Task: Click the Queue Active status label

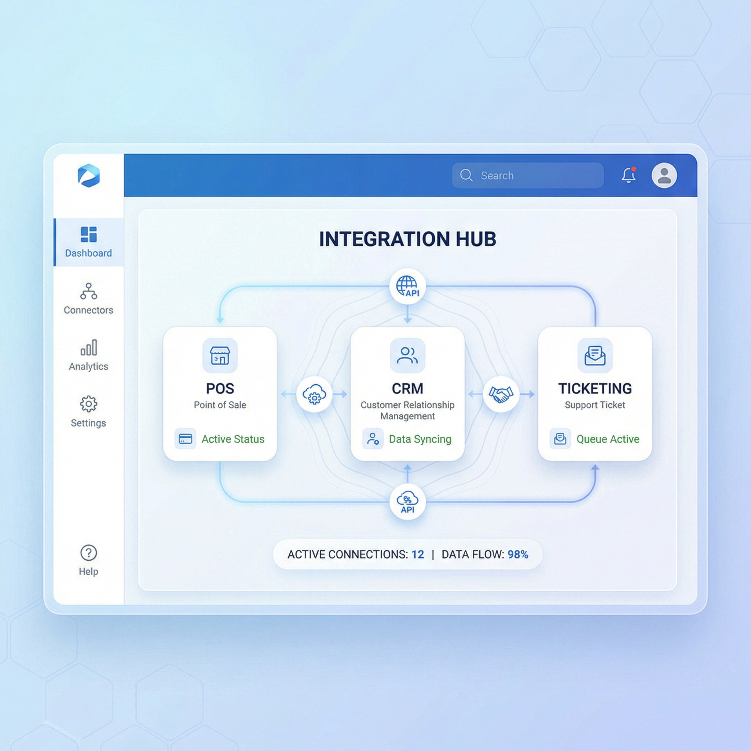Action: [608, 439]
